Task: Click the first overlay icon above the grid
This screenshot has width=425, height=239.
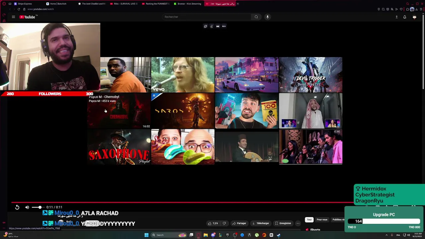Action: (x=206, y=26)
